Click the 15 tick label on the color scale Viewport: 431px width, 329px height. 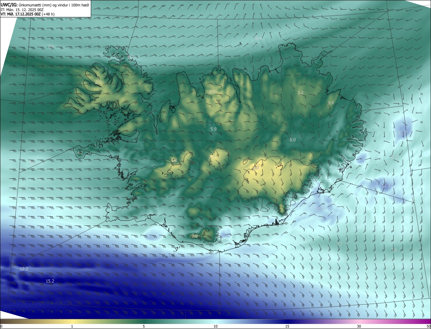click(287, 326)
